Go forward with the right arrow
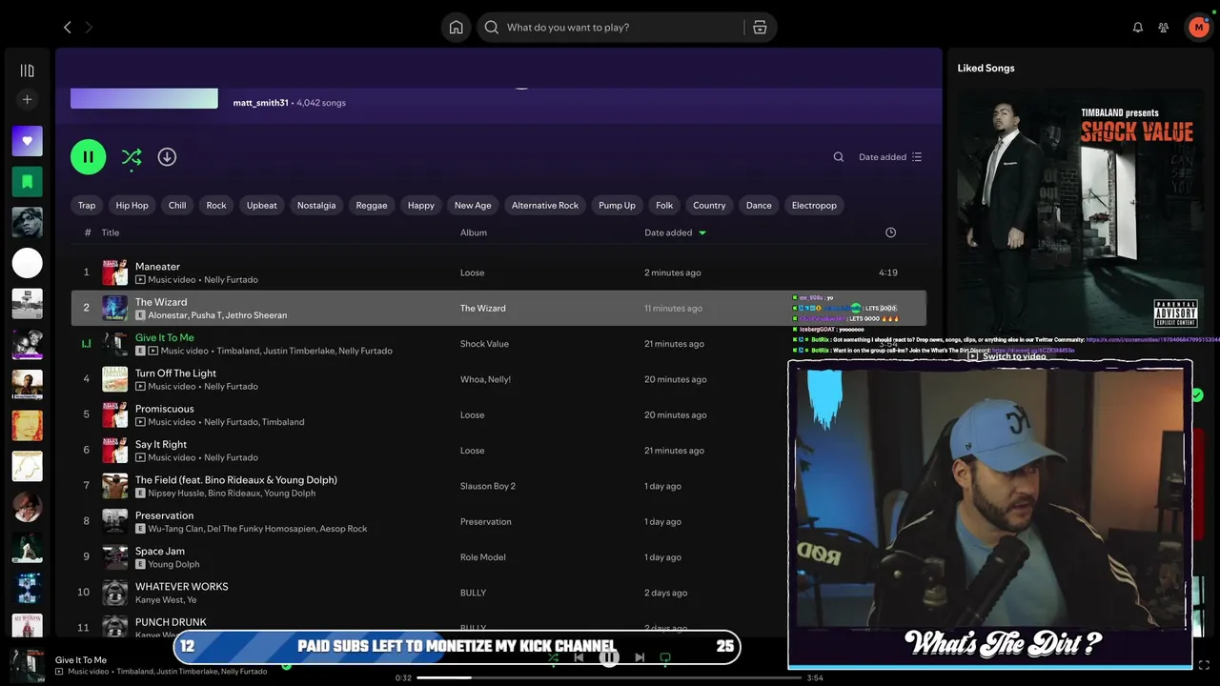Viewport: 1220px width, 686px height. [89, 28]
